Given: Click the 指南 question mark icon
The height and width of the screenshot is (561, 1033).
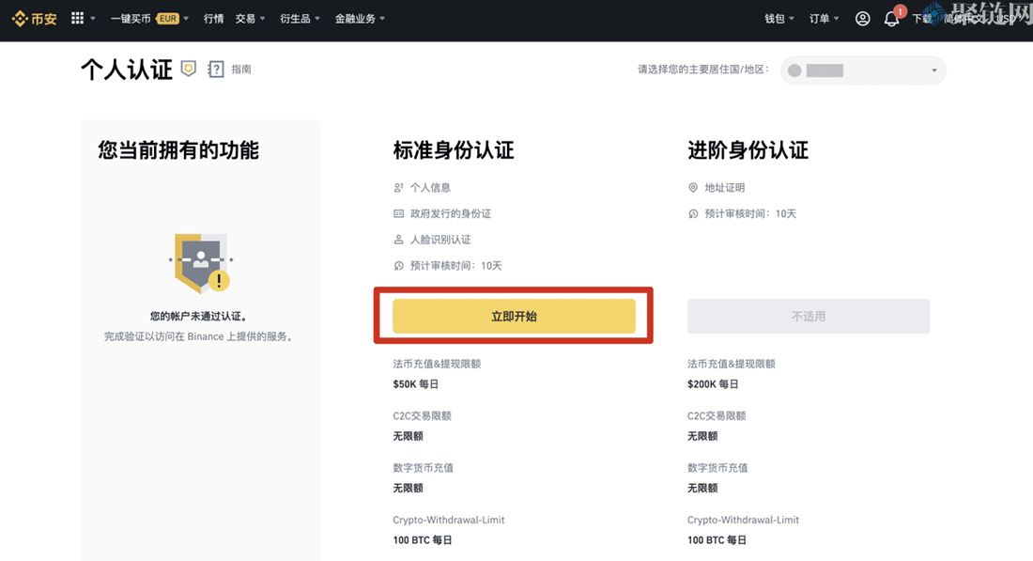Looking at the screenshot, I should coord(215,69).
